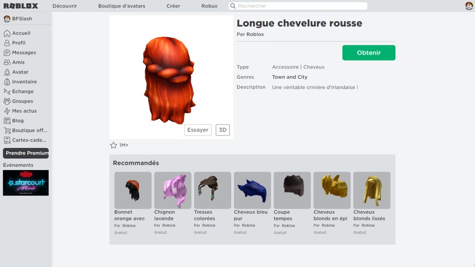Click the Roblox logo

[20, 6]
